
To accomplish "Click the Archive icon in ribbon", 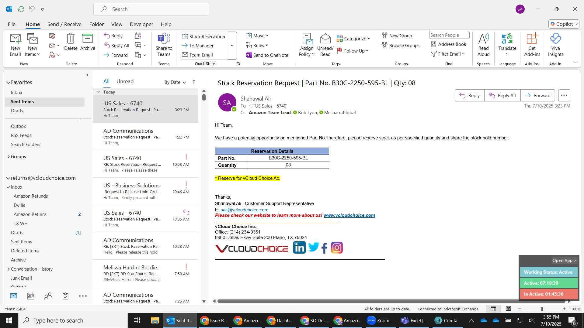I will tap(88, 39).
